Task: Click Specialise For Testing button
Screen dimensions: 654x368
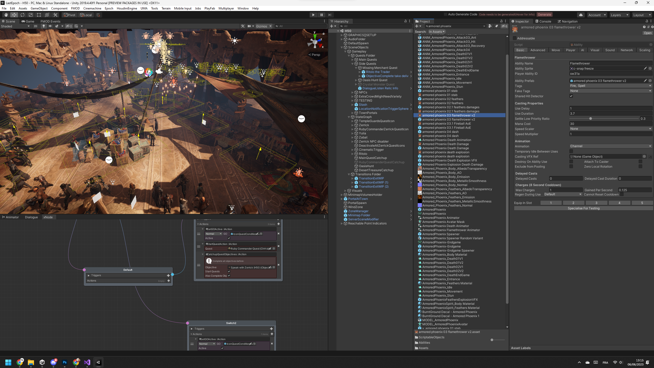Action: pos(583,208)
